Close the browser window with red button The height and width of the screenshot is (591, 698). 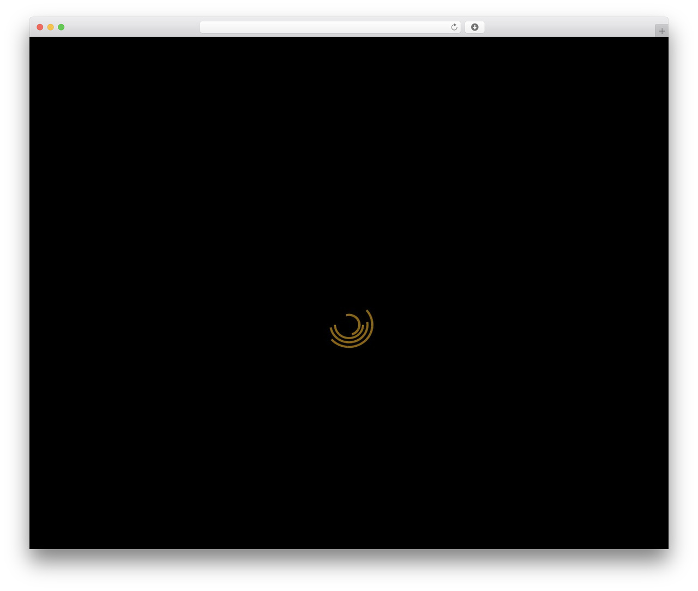(x=40, y=27)
